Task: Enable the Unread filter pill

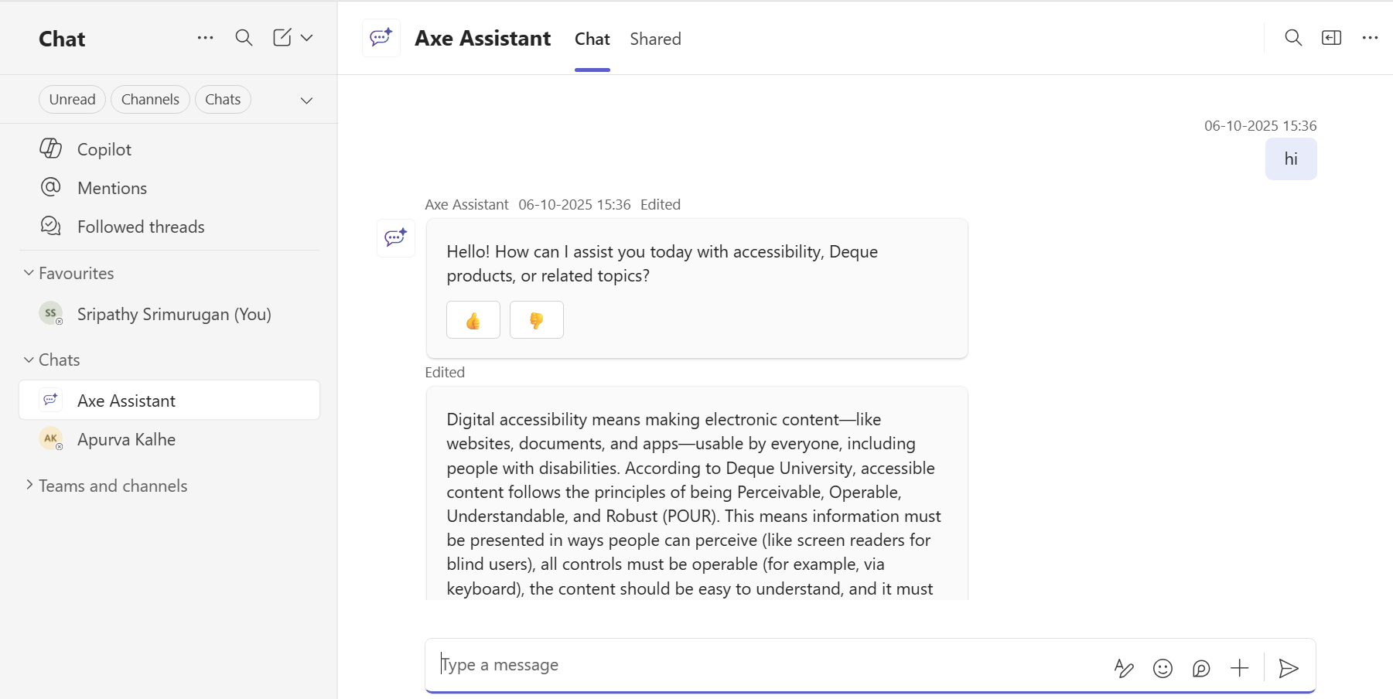Action: (x=72, y=99)
